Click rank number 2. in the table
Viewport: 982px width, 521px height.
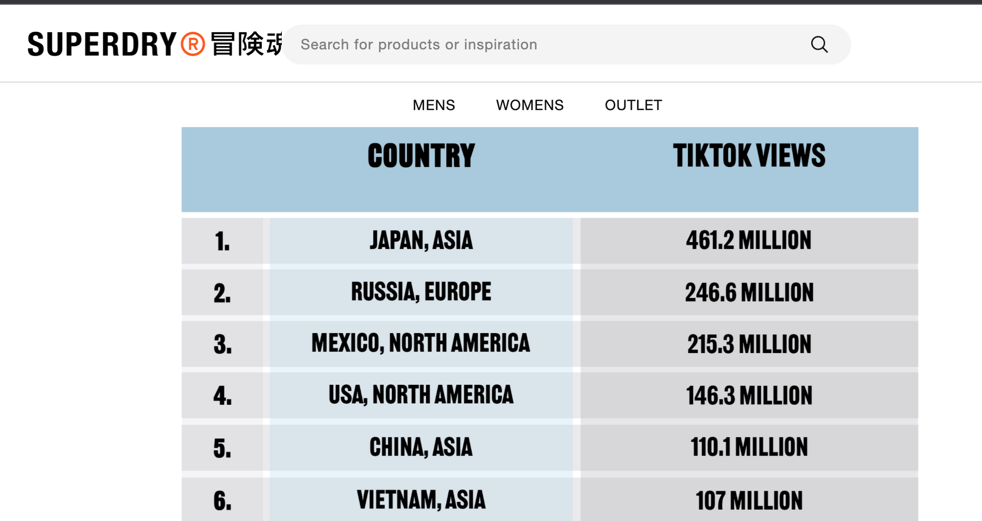tap(222, 293)
